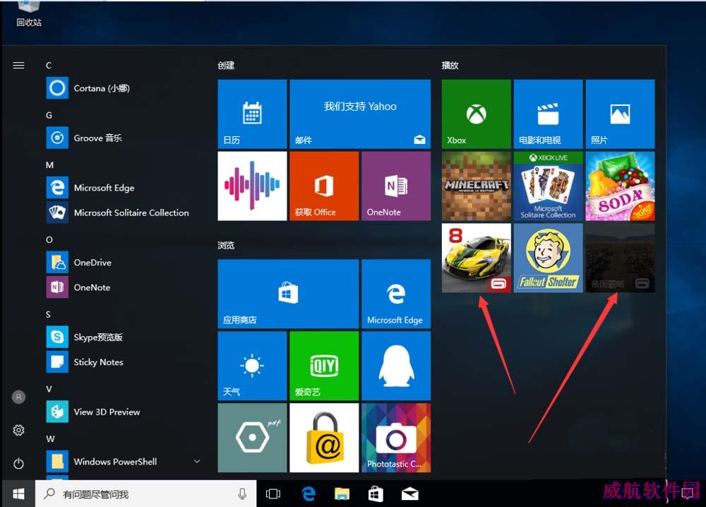Image resolution: width=706 pixels, height=507 pixels.
Task: Launch Edge from the taskbar
Action: pyautogui.click(x=309, y=494)
